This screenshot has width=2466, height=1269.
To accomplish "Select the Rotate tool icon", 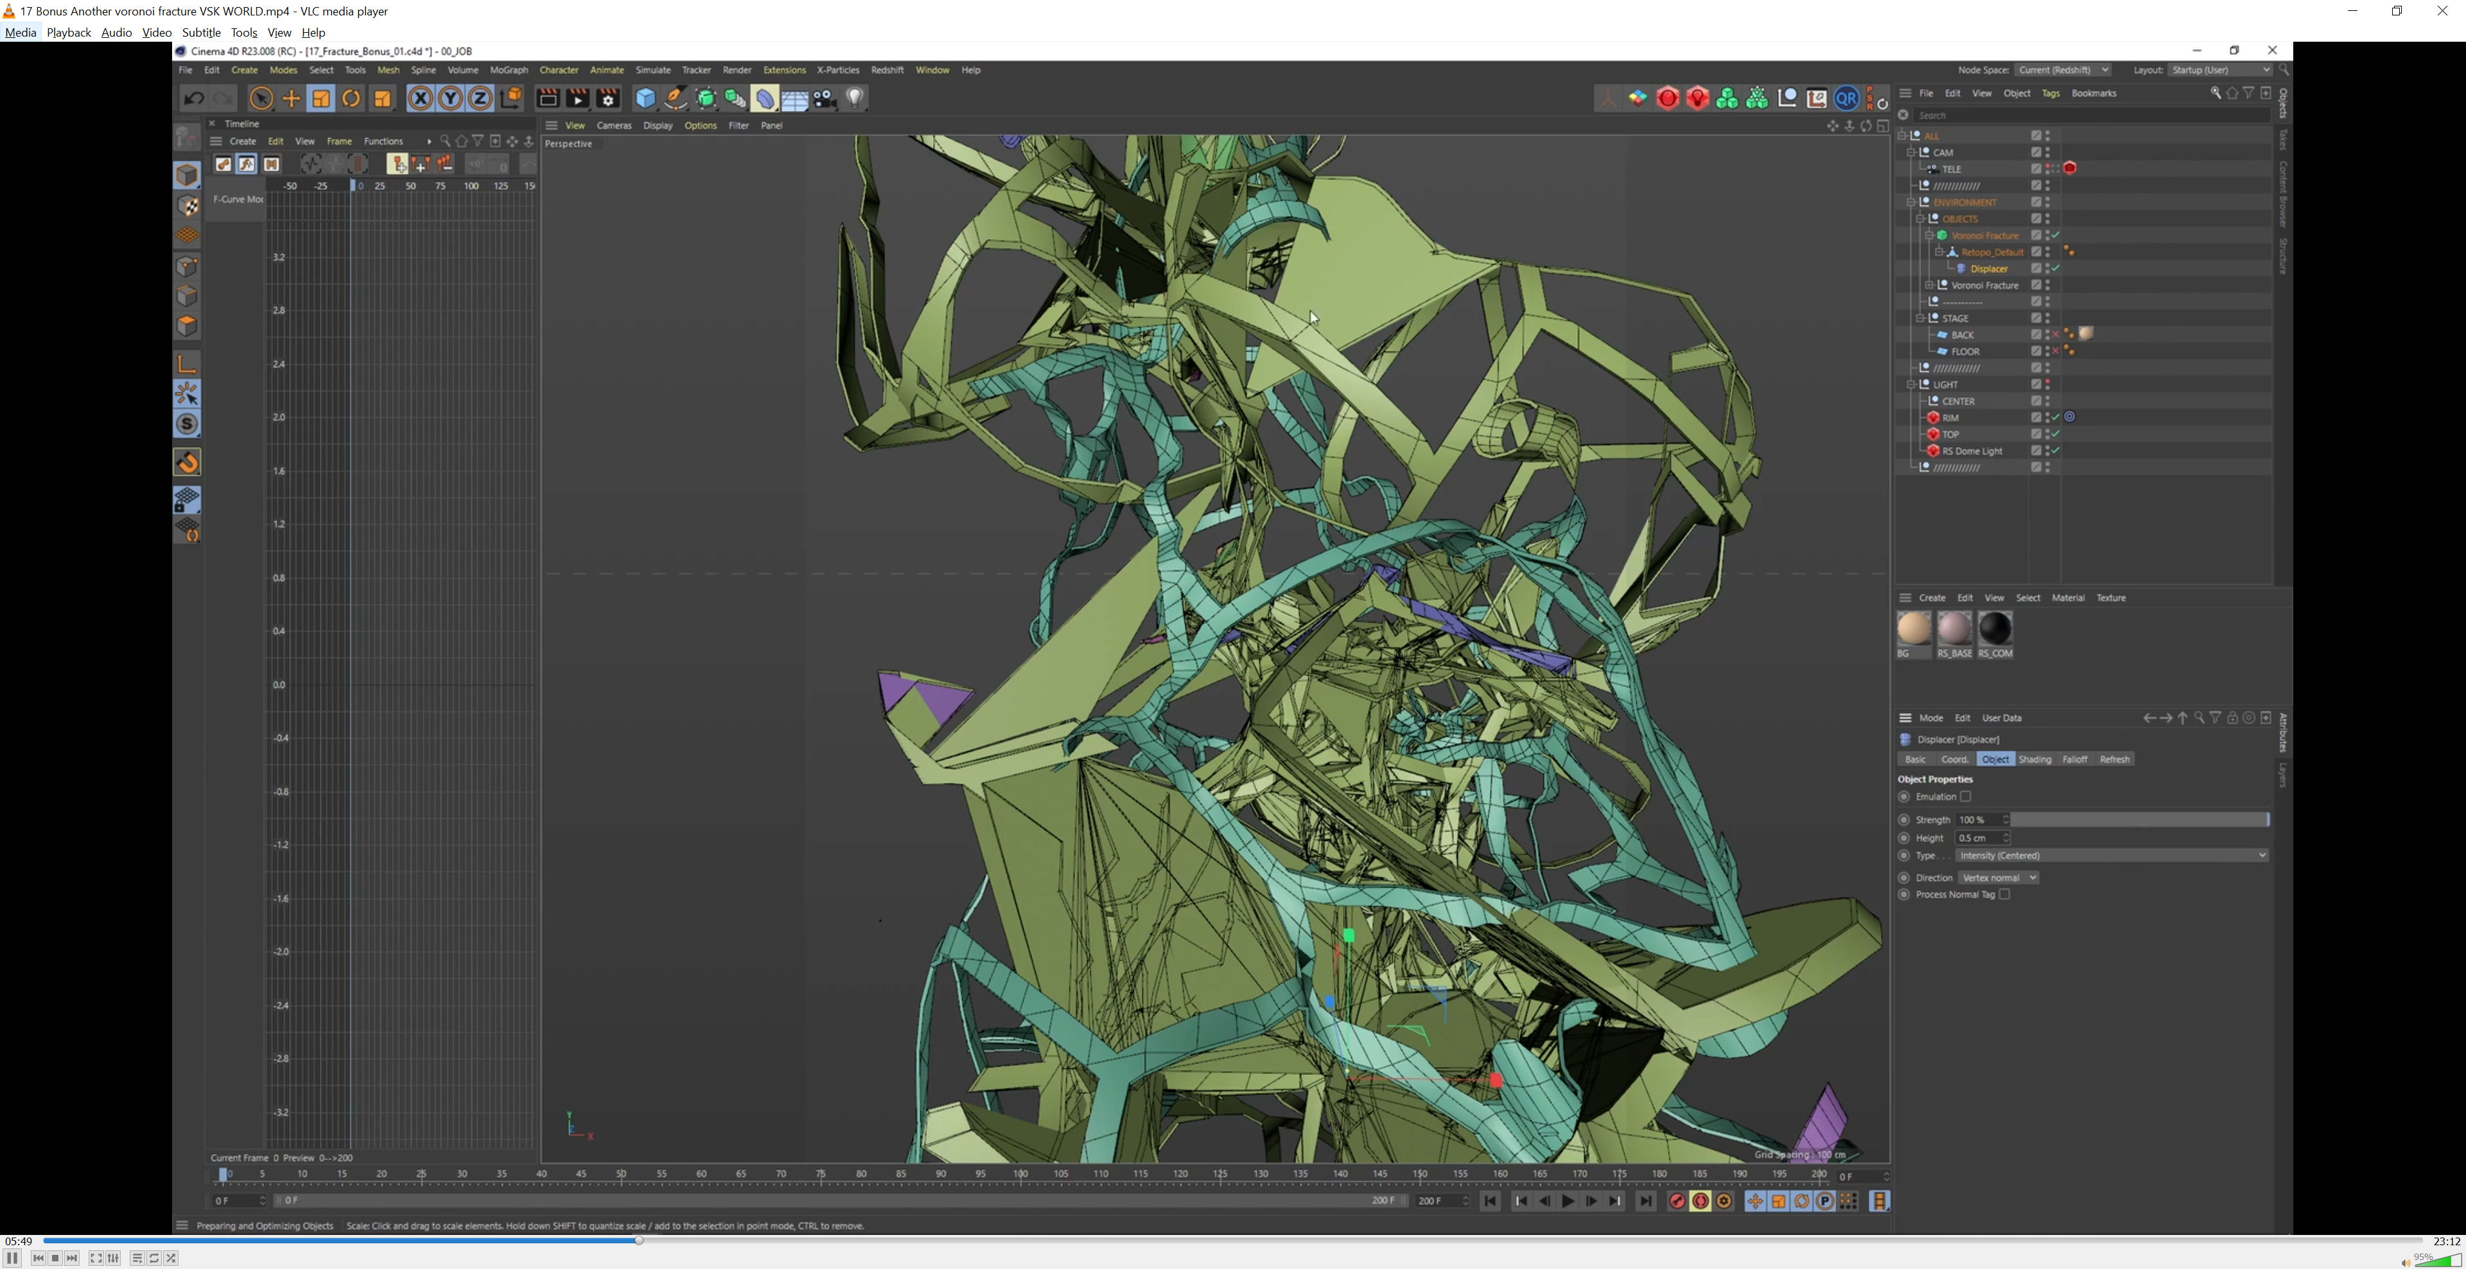I will point(351,98).
